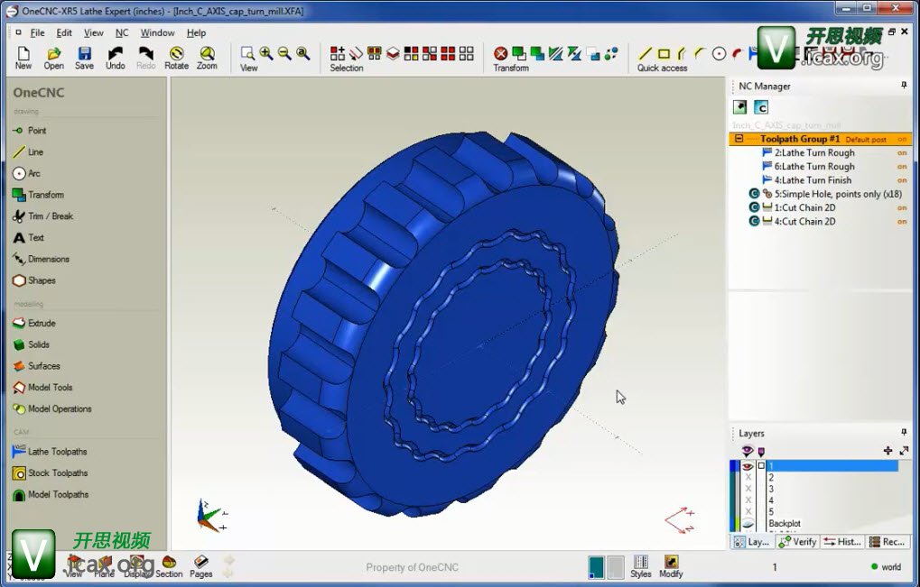The image size is (920, 587).
Task: Toggle 'on' state of 2:Lathe Turn Rough
Action: [902, 153]
